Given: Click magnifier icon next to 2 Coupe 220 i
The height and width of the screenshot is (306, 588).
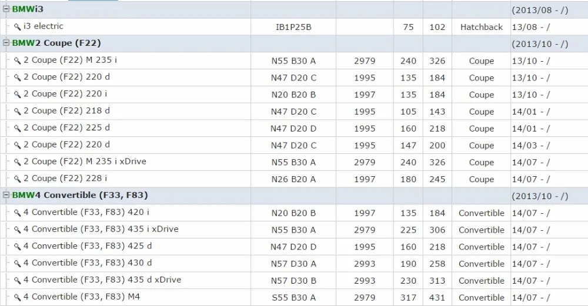Looking at the screenshot, I should pyautogui.click(x=17, y=95).
